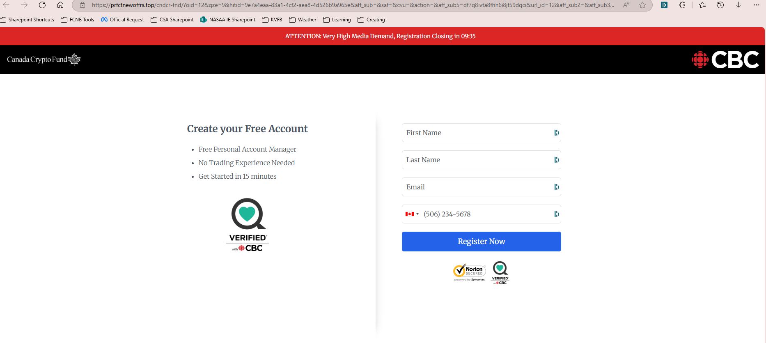Open the Downloads arrow icon
The width and height of the screenshot is (766, 343).
coord(738,5)
